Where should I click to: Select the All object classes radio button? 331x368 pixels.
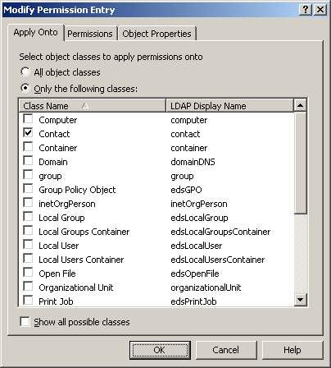tap(25, 71)
